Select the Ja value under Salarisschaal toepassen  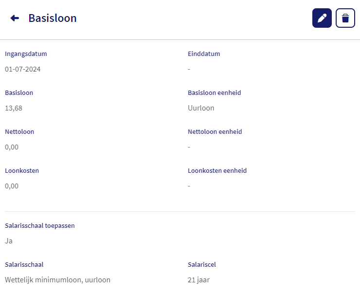tap(8, 241)
